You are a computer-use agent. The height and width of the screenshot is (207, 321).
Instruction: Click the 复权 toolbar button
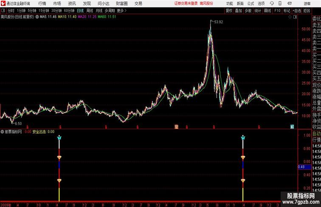coord(229,11)
